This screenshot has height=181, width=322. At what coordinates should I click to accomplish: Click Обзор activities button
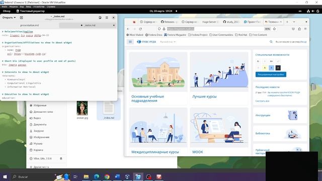click(x=7, y=11)
